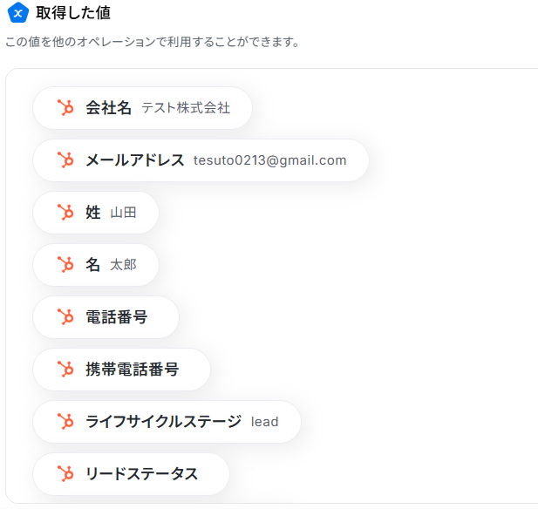This screenshot has height=509, width=538.
Task: Pick the 名 label text
Action: [x=93, y=265]
